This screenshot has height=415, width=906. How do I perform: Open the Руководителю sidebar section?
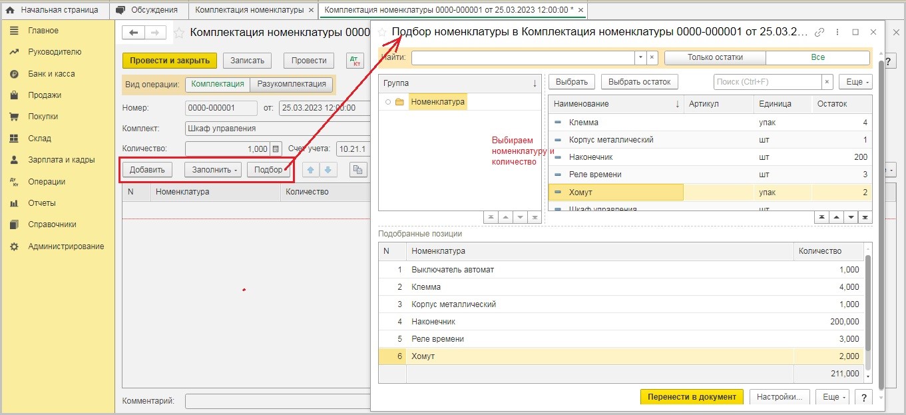pos(55,52)
